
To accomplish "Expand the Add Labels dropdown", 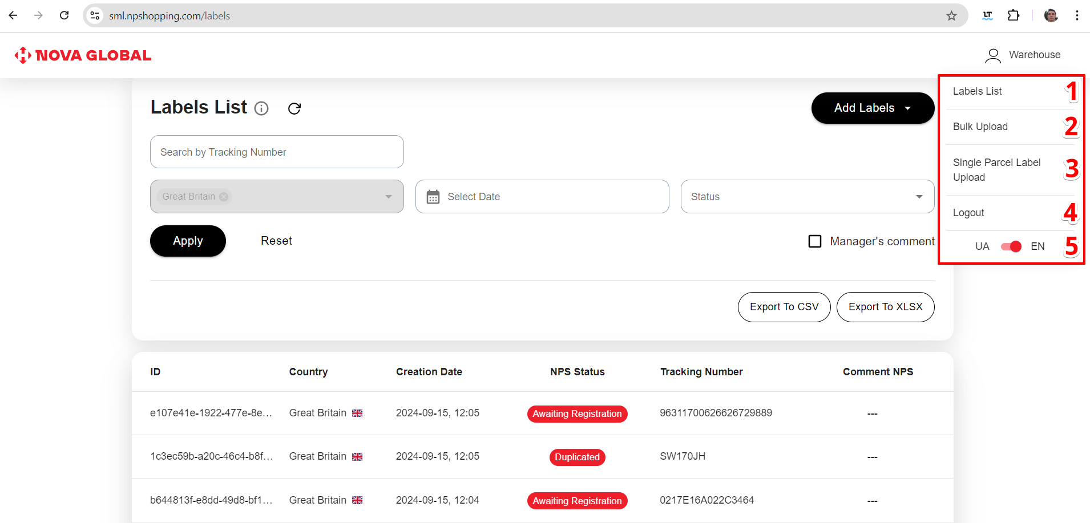I will point(873,108).
